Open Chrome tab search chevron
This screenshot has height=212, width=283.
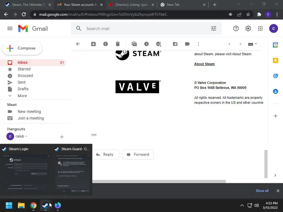tap(239, 4)
